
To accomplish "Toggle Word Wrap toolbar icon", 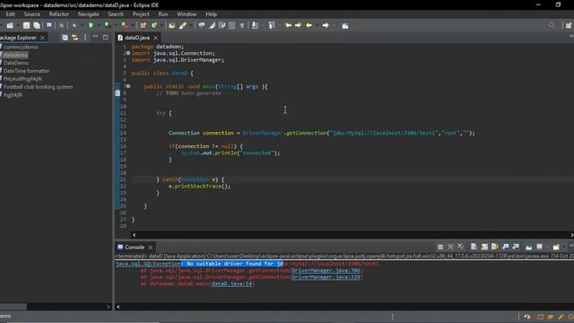I will point(222,25).
